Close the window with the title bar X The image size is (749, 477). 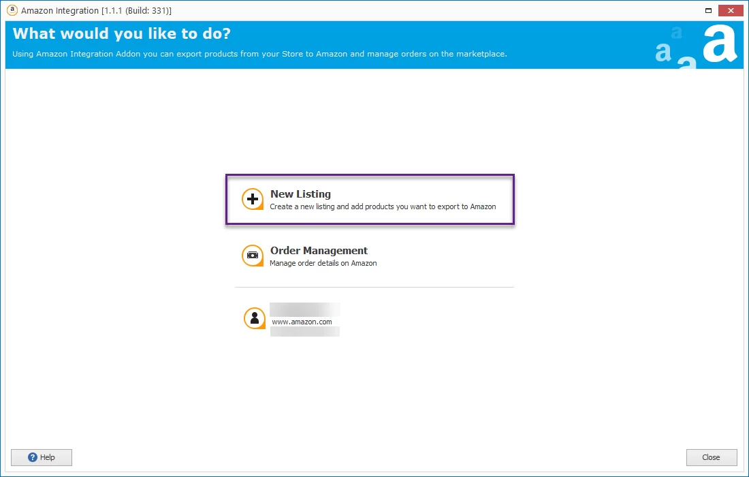point(731,10)
